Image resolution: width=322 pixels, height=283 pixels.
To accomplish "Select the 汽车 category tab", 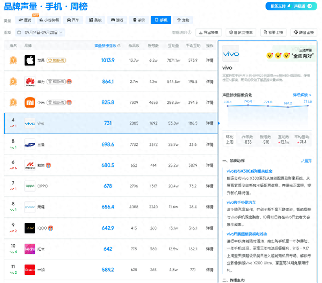I will (73, 20).
